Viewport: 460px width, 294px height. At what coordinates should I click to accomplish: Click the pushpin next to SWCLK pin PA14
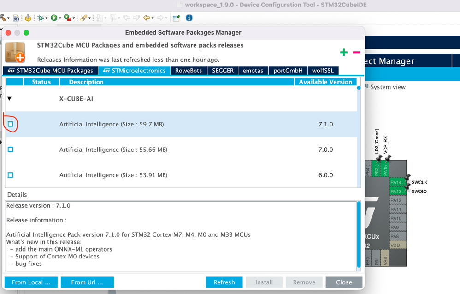(x=407, y=177)
